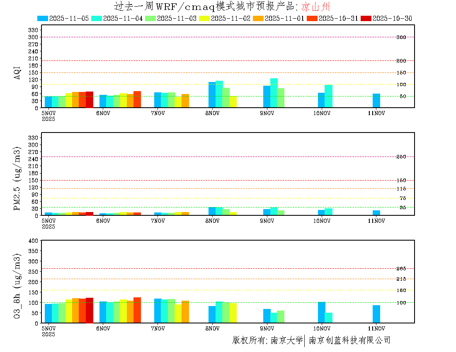The height and width of the screenshot is (352, 456).
Task: Click the 2025-10-31 orange-red legend swatch
Action: 312,18
